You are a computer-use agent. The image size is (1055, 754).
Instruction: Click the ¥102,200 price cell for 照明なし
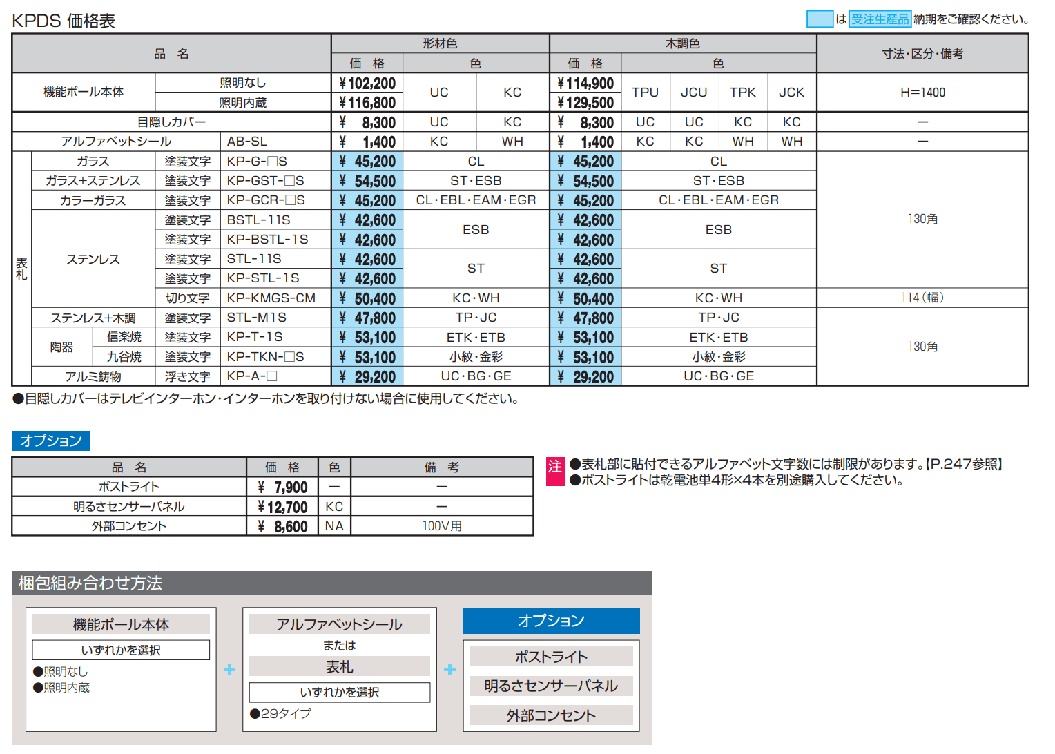pos(367,83)
